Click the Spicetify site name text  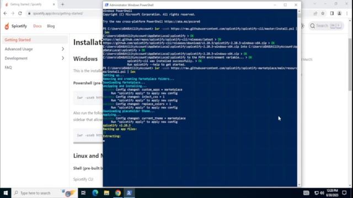(19, 26)
